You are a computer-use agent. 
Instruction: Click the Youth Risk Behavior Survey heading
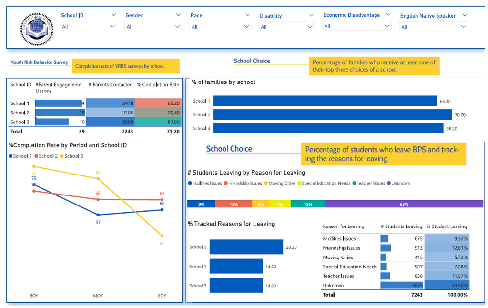tap(39, 62)
